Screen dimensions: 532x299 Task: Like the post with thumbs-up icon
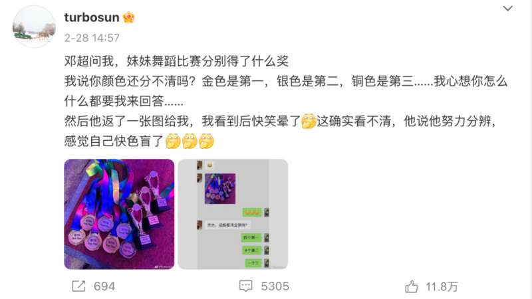pyautogui.click(x=411, y=286)
